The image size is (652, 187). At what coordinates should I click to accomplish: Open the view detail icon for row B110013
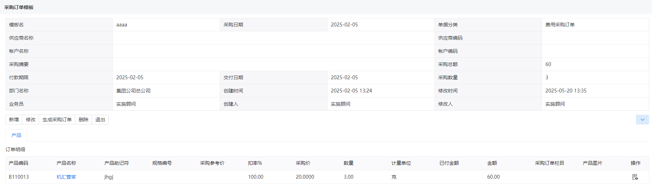pyautogui.click(x=635, y=177)
